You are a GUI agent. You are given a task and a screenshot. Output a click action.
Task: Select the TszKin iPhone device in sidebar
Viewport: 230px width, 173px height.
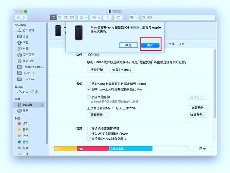[29, 105]
